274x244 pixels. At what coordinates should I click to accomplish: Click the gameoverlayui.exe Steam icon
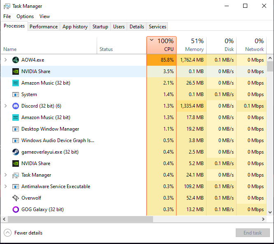coord(16,152)
